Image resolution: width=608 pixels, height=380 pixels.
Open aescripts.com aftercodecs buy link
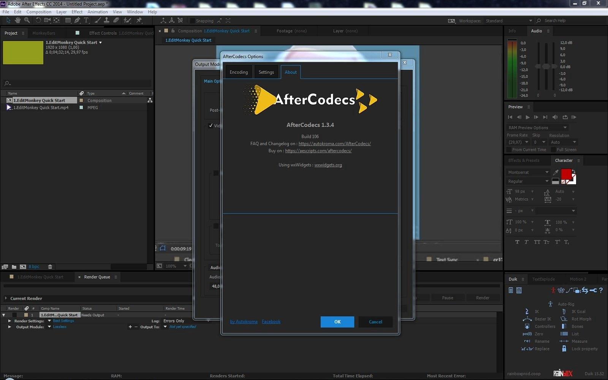point(318,151)
